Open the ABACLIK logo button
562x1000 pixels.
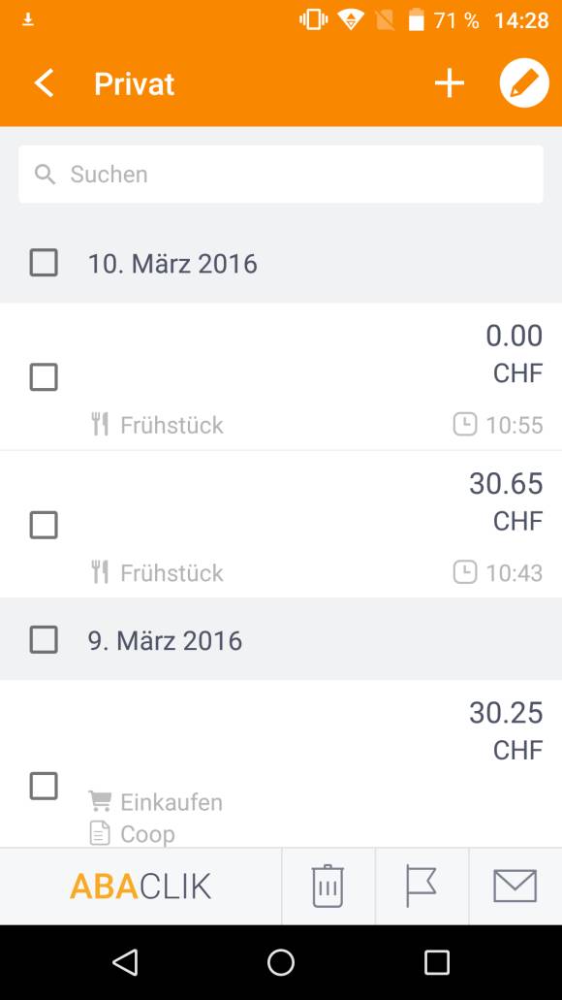(140, 886)
